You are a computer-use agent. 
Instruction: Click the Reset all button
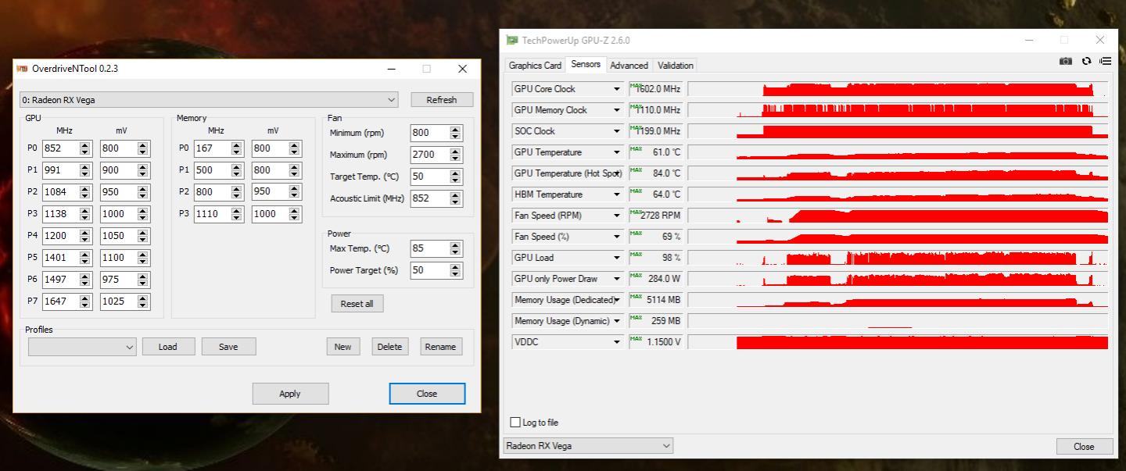(x=357, y=304)
